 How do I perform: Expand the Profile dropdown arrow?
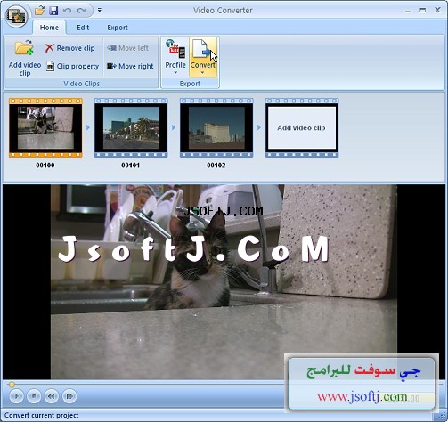click(x=175, y=73)
